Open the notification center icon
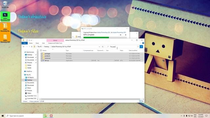Image resolution: width=210 pixels, height=118 pixels. (x=206, y=116)
